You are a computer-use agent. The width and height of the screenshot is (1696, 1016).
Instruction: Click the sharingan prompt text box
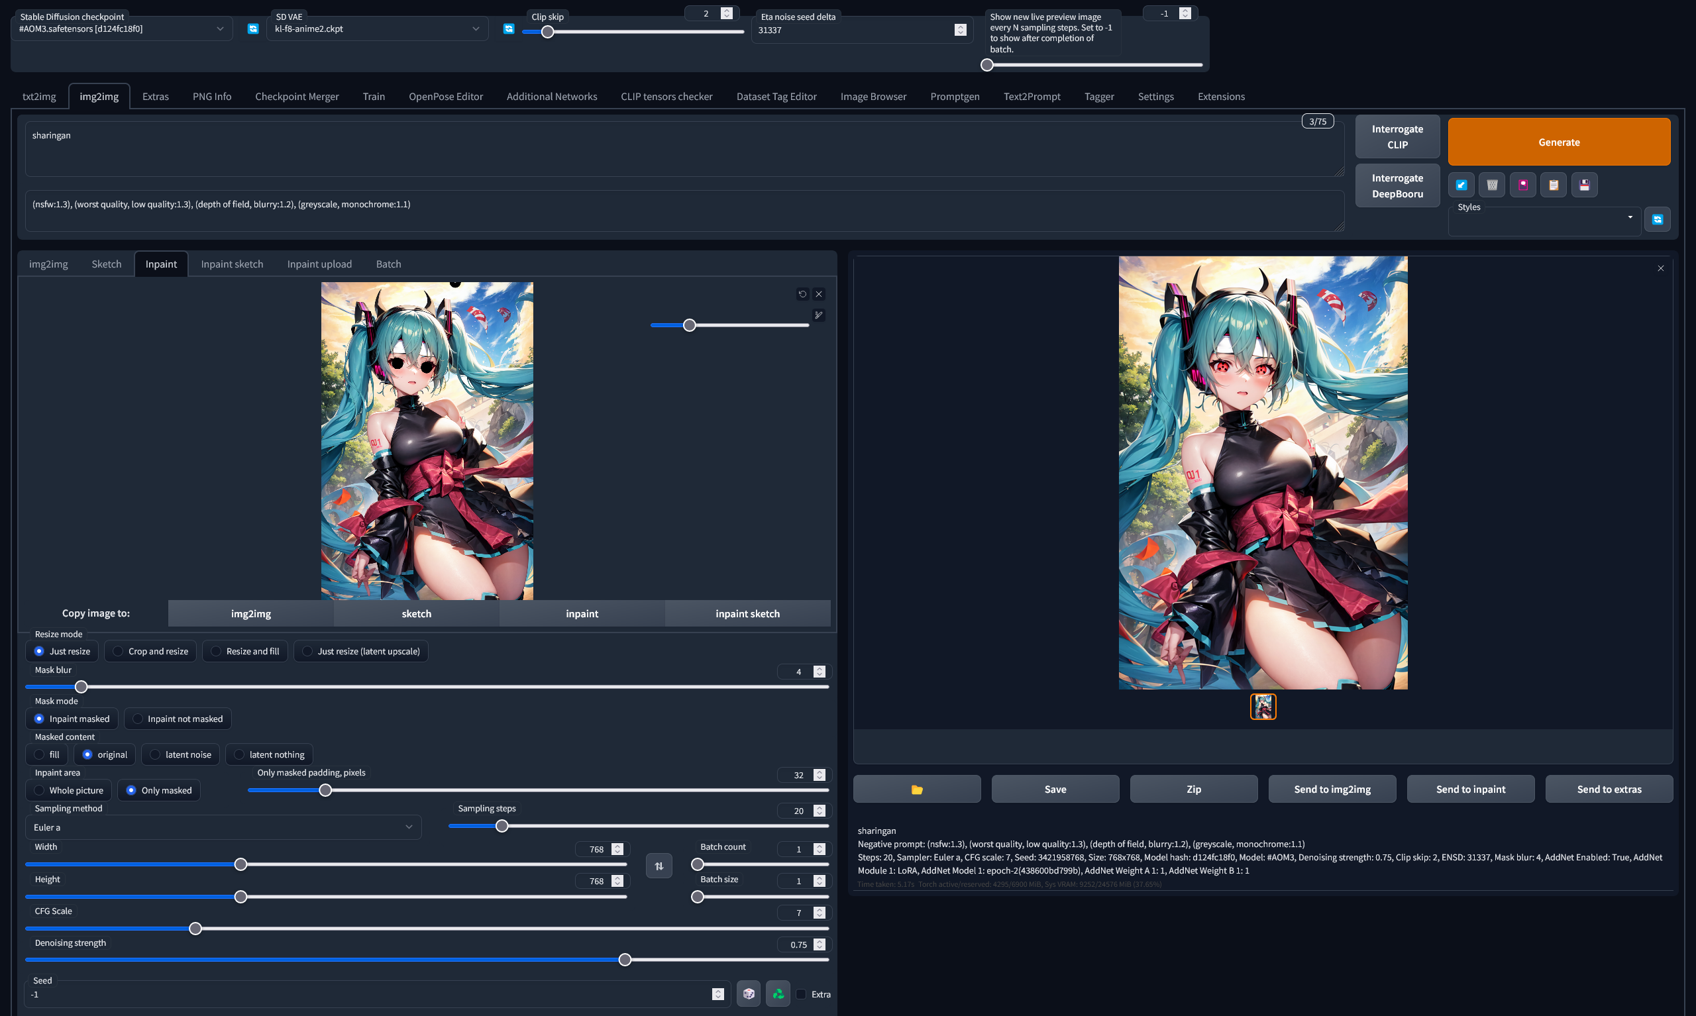[x=685, y=149]
